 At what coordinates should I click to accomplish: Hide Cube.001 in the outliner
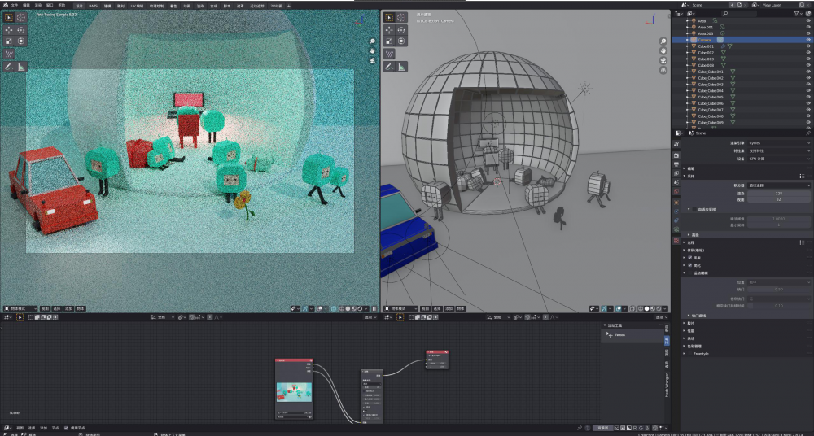(808, 46)
